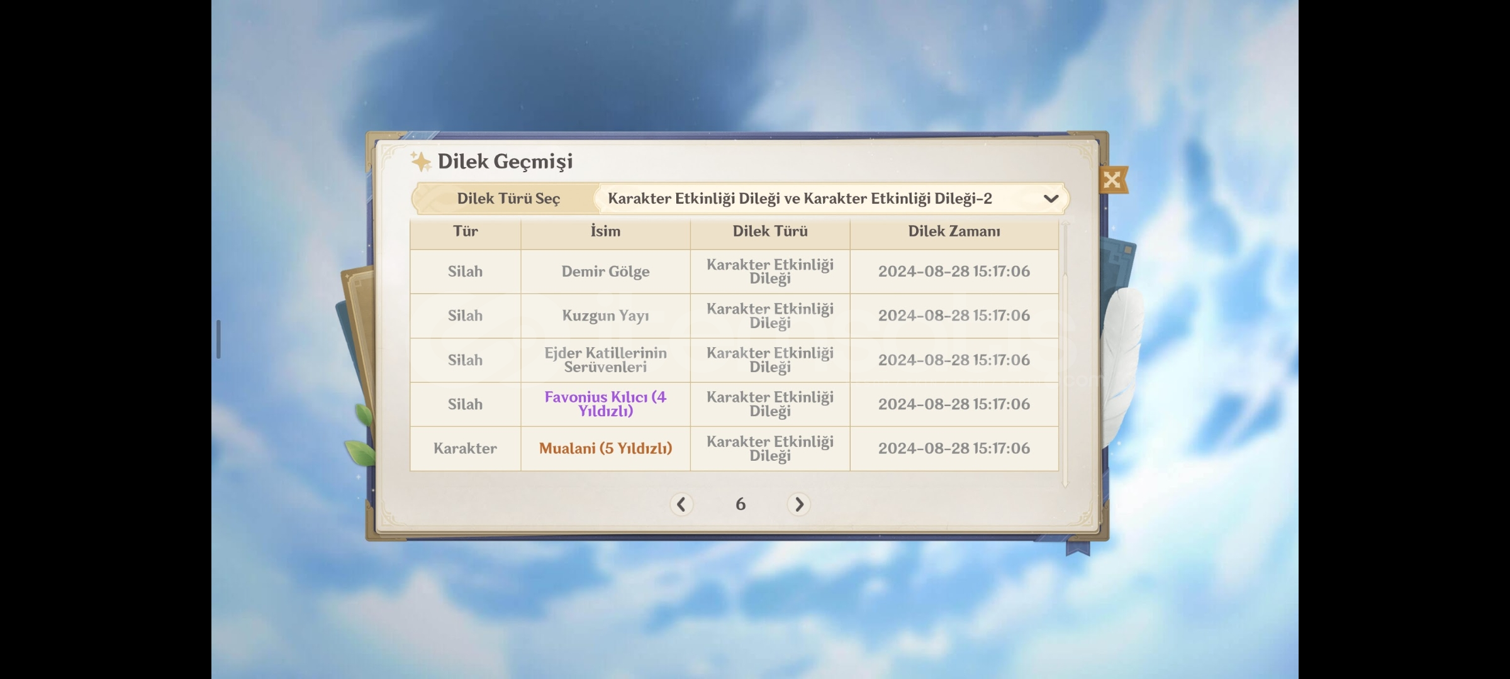The width and height of the screenshot is (1510, 679).
Task: Select Mualani (5 Yıldızlı) entry
Action: click(605, 448)
